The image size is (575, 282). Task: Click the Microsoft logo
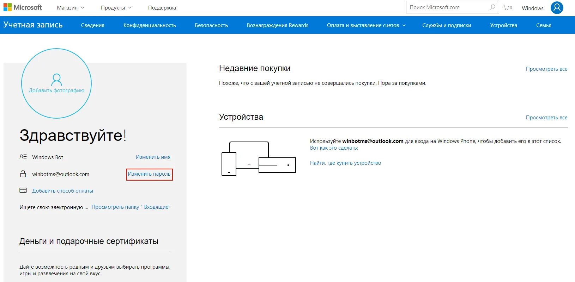pyautogui.click(x=23, y=7)
